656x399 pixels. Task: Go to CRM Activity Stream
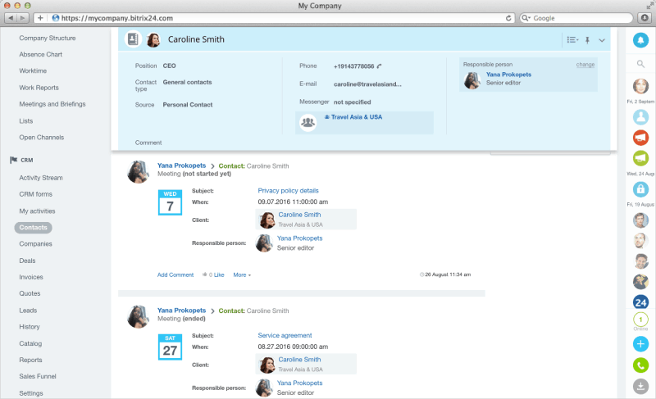[x=41, y=178]
